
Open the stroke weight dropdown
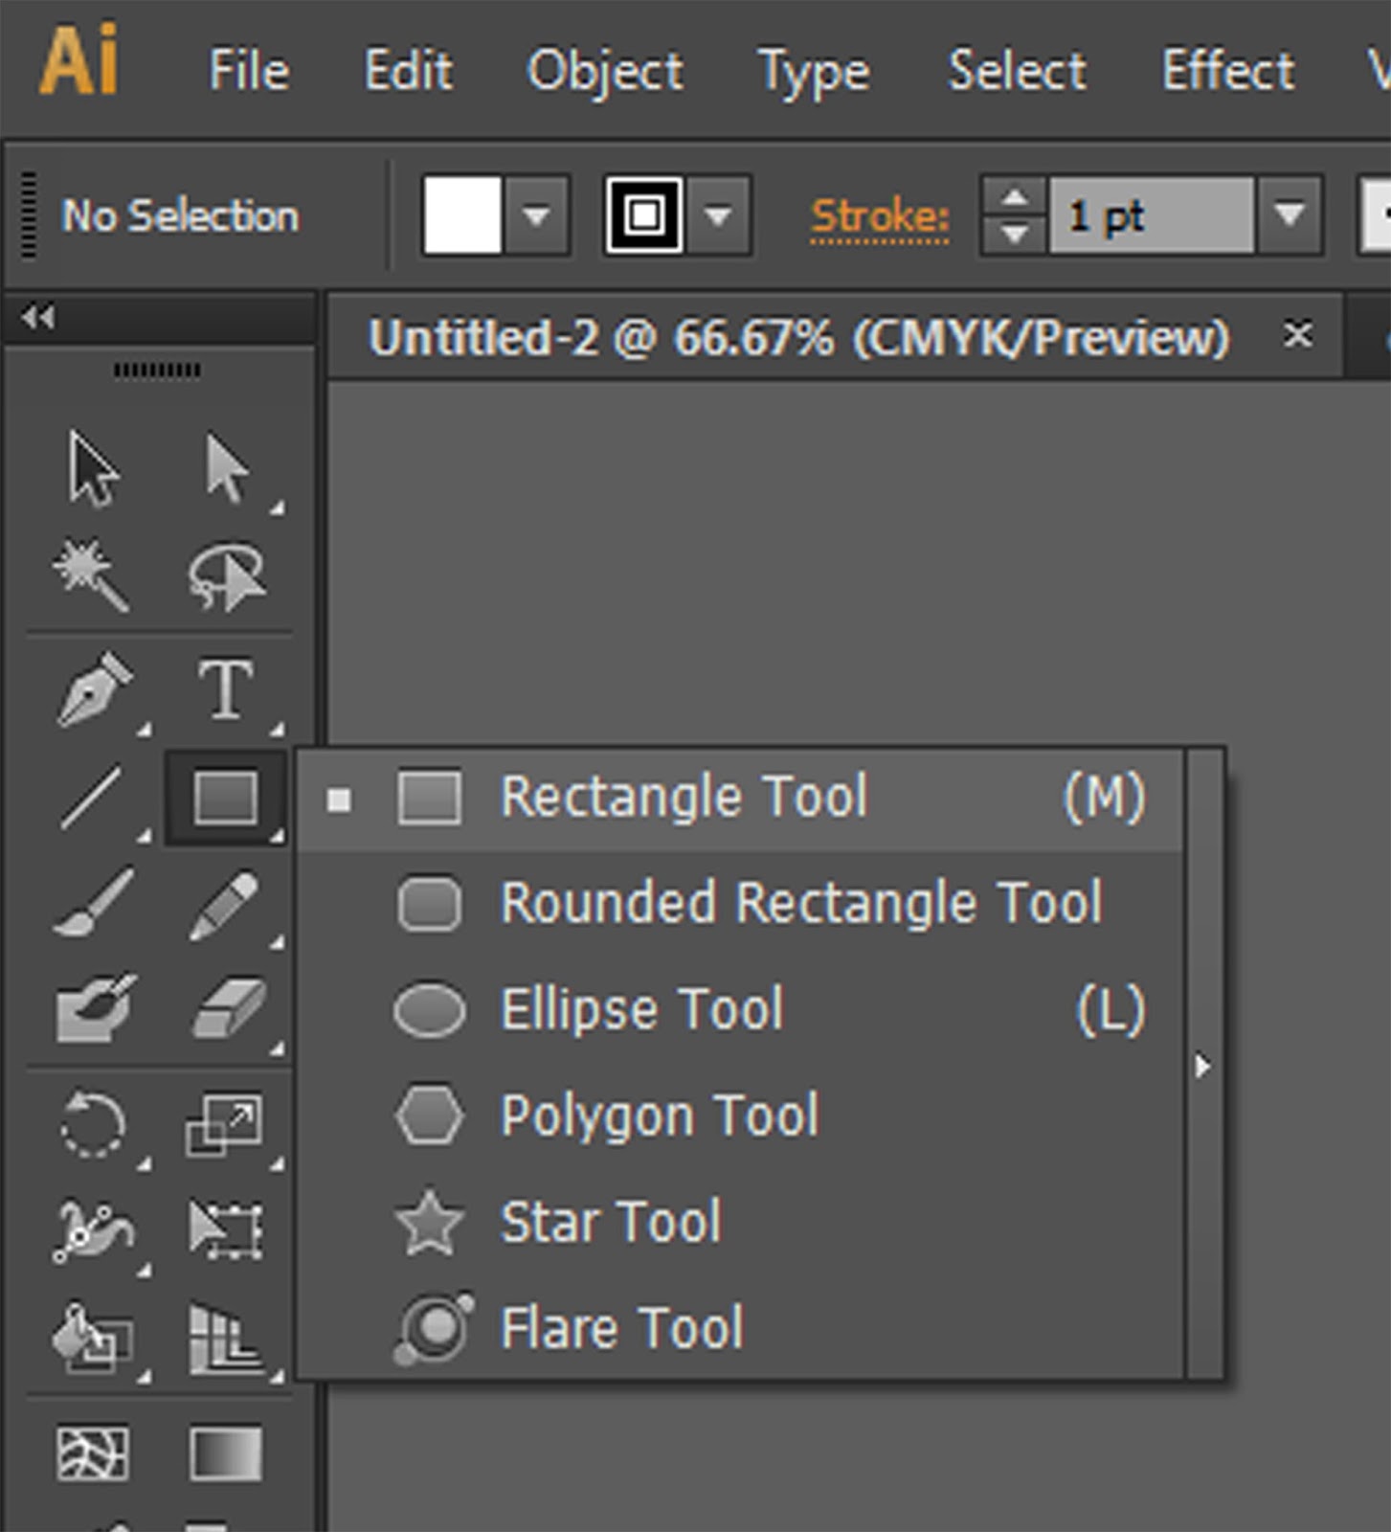pyautogui.click(x=1290, y=215)
